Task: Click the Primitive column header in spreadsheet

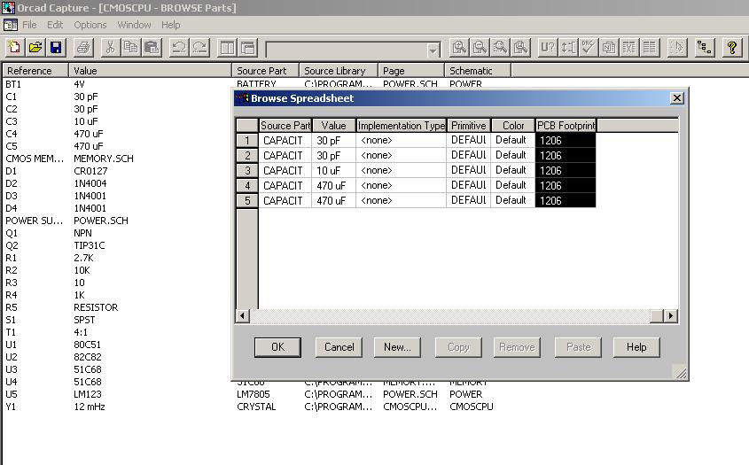Action: 468,126
